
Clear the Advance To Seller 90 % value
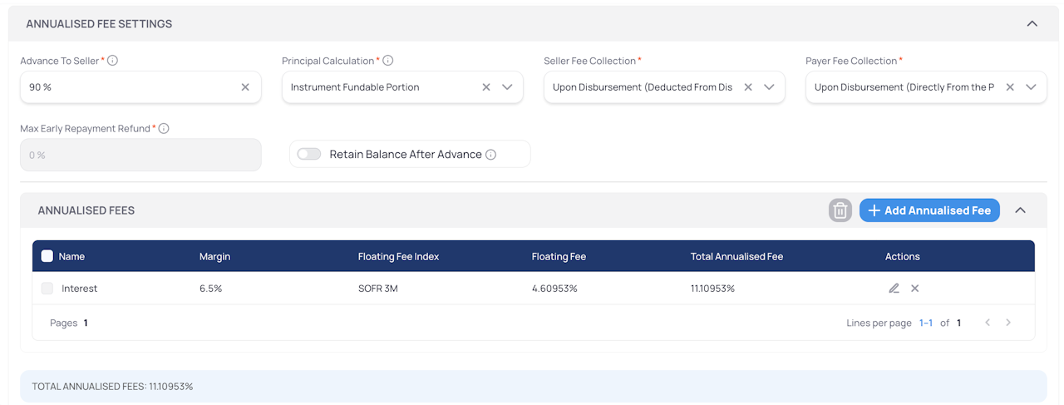pos(245,87)
